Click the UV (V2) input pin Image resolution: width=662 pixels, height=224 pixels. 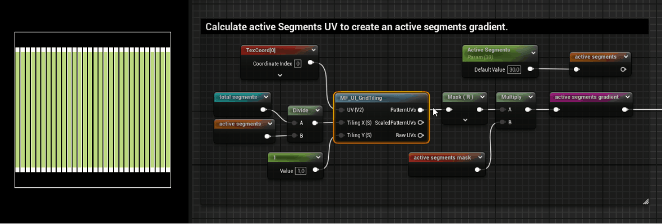point(341,110)
